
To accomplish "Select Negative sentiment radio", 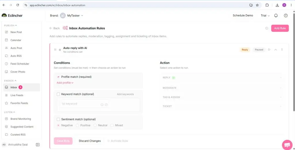I will click(x=58, y=125).
